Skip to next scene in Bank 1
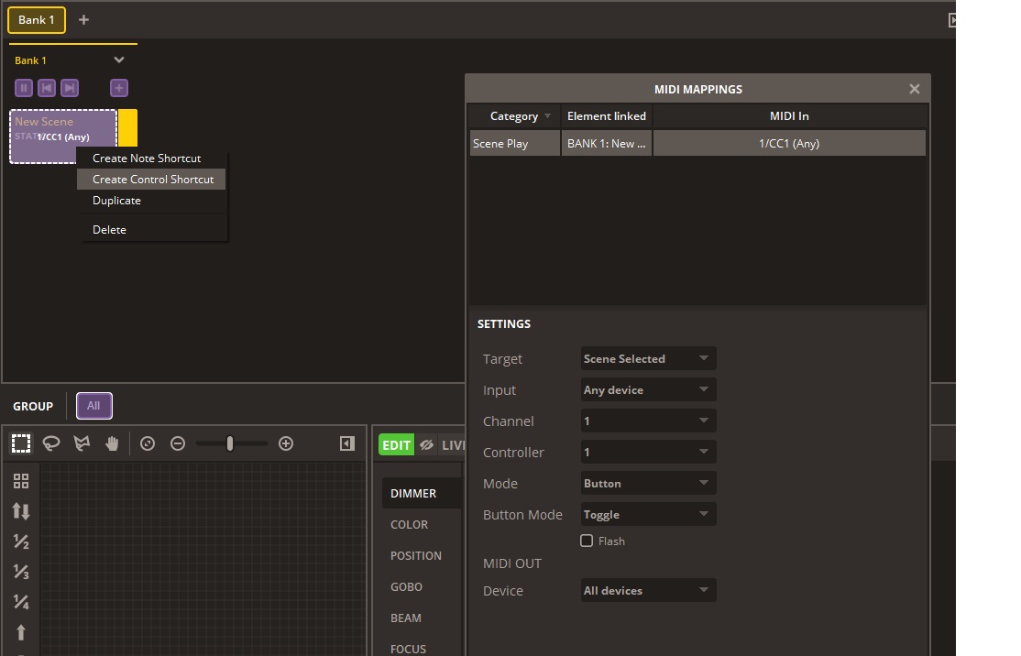 click(x=70, y=88)
